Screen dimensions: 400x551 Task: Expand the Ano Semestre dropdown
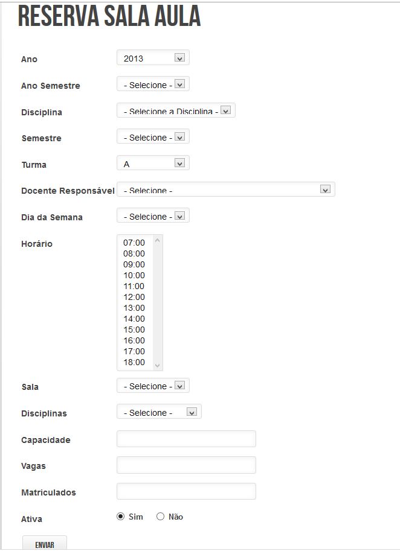click(153, 85)
